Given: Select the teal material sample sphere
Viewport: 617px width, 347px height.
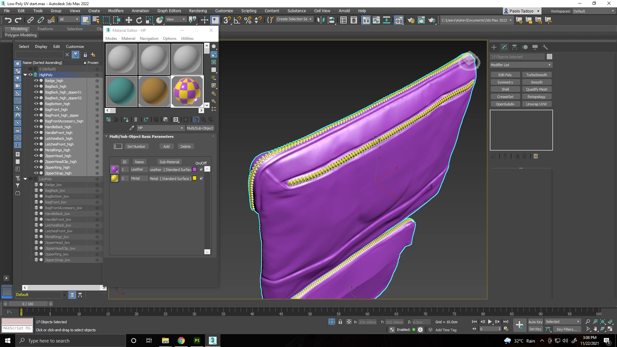Looking at the screenshot, I should [x=121, y=91].
